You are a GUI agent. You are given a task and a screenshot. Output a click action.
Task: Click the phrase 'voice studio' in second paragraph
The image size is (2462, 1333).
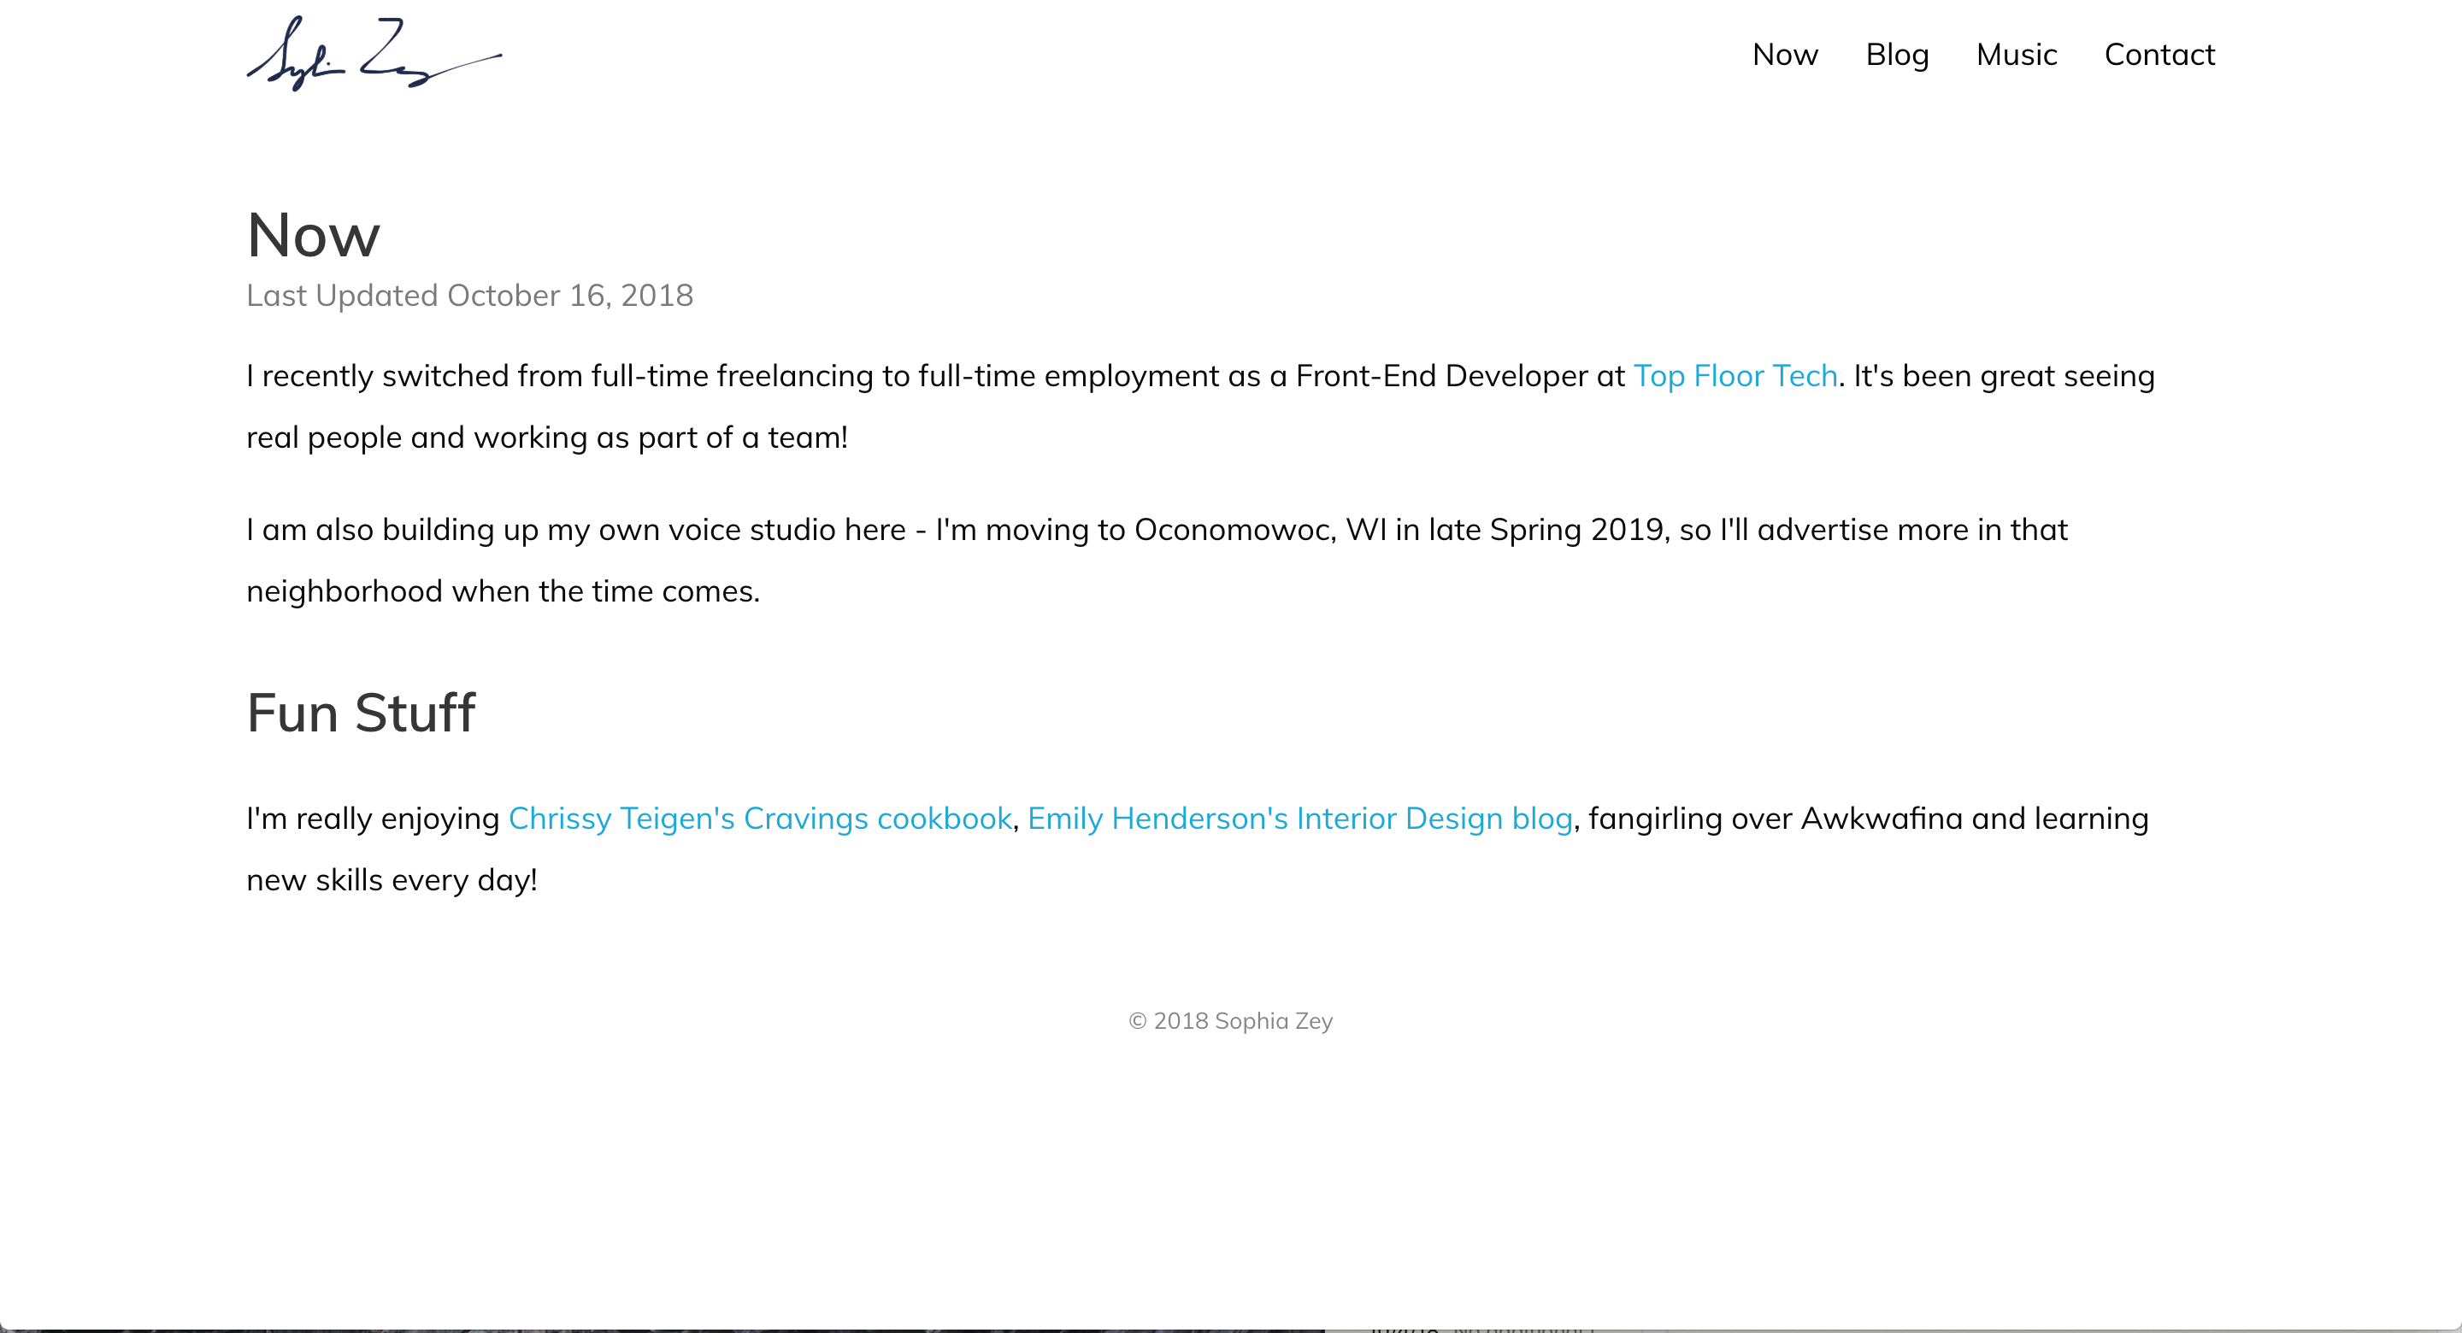(x=751, y=530)
